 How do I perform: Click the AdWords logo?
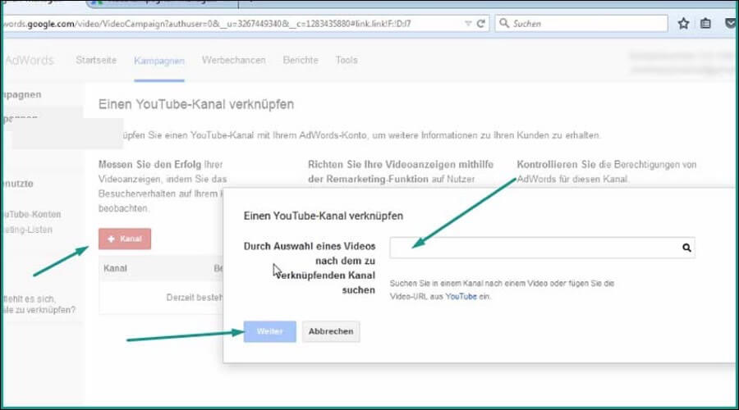(x=28, y=60)
